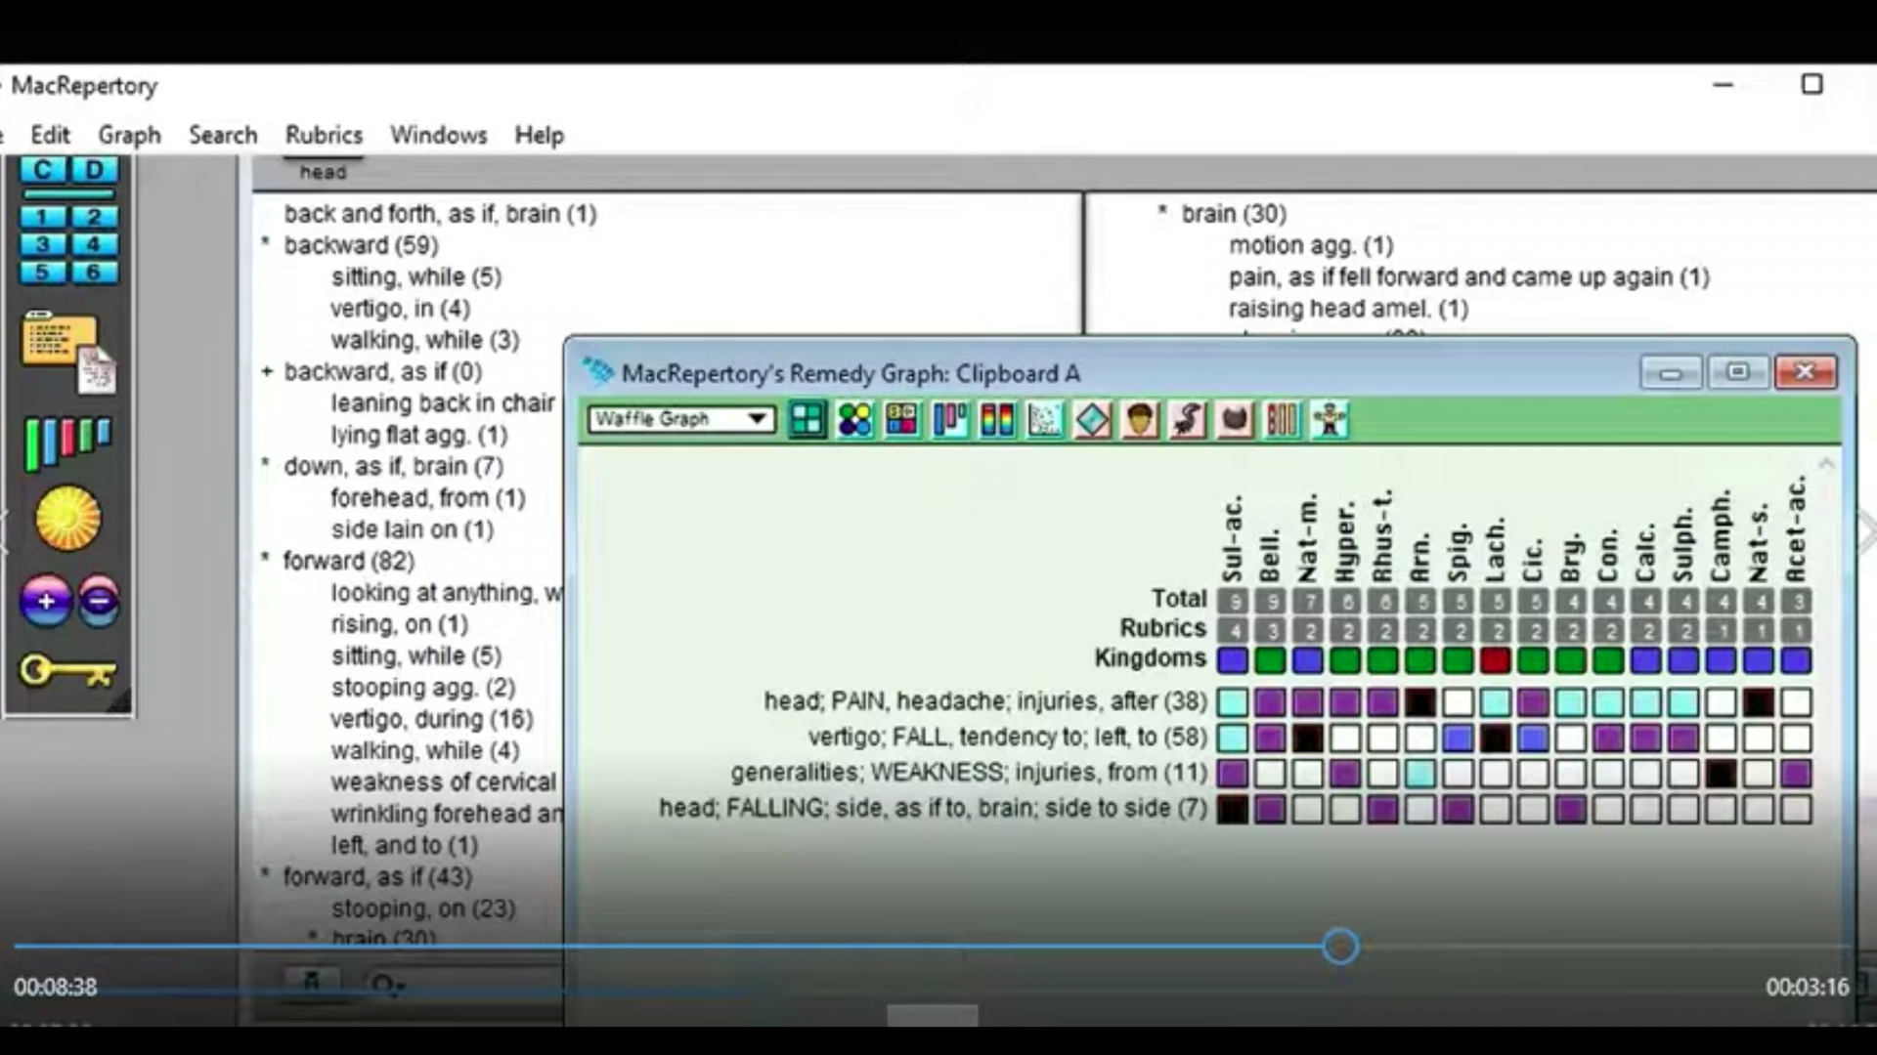1877x1055 pixels.
Task: Select clipboard 4 button in sidebar
Action: [x=94, y=244]
